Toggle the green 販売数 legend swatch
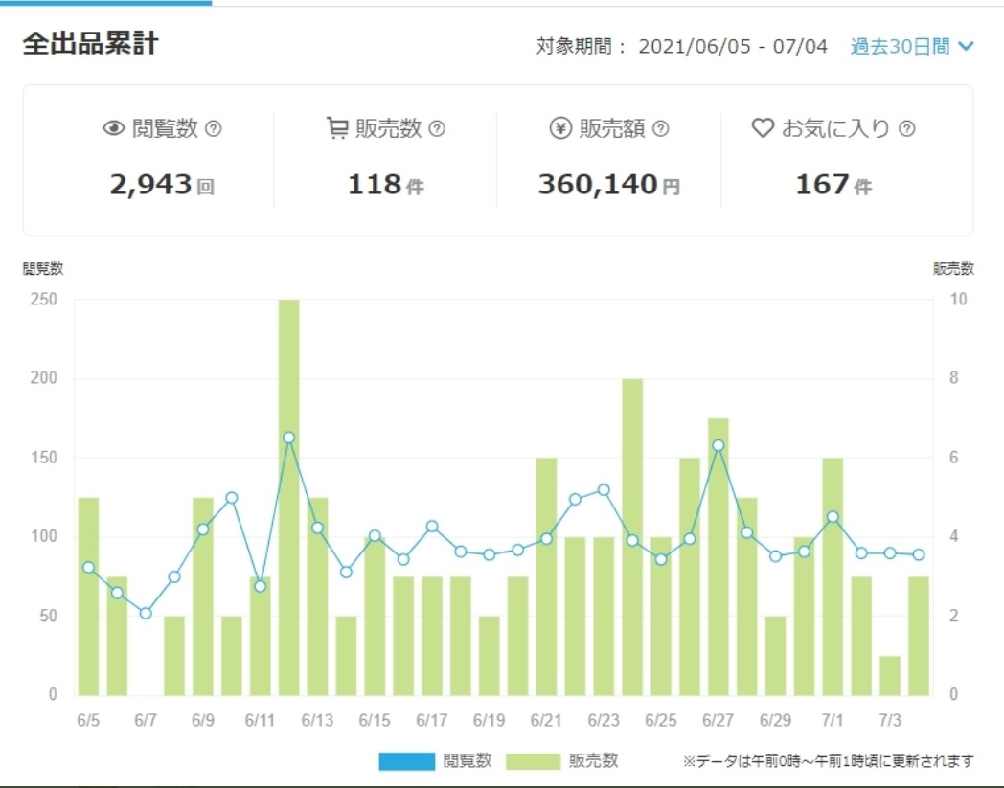The height and width of the screenshot is (788, 1004). (533, 761)
